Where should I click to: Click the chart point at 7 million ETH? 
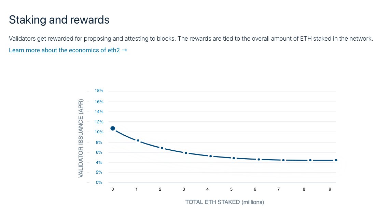click(283, 160)
